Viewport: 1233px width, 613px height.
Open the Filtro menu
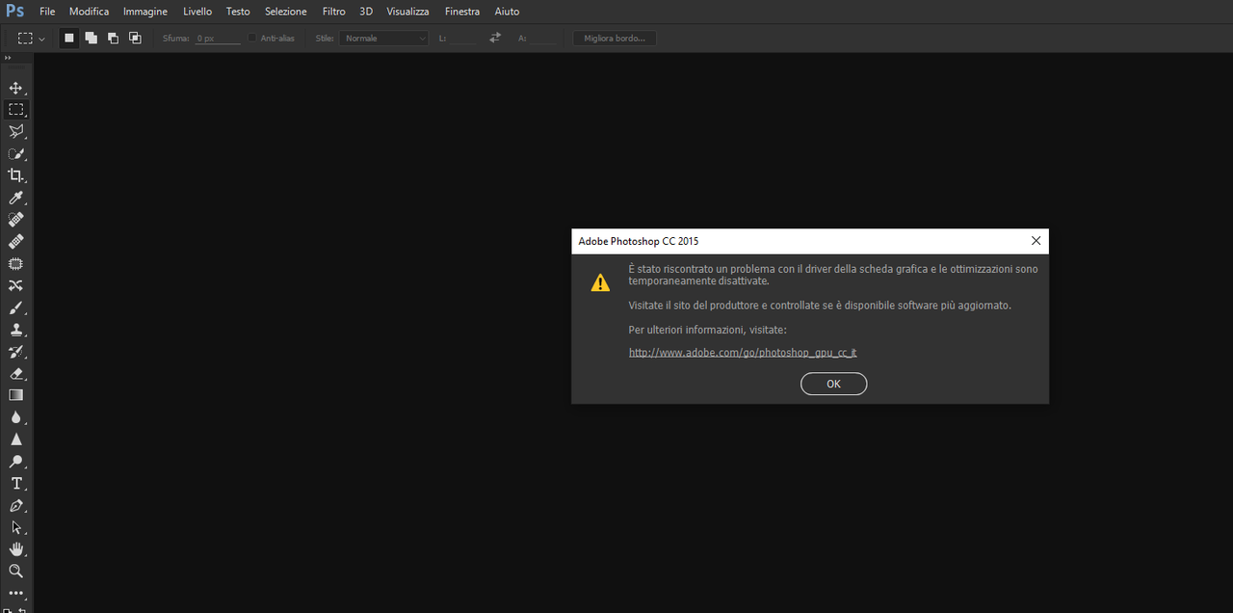[334, 12]
